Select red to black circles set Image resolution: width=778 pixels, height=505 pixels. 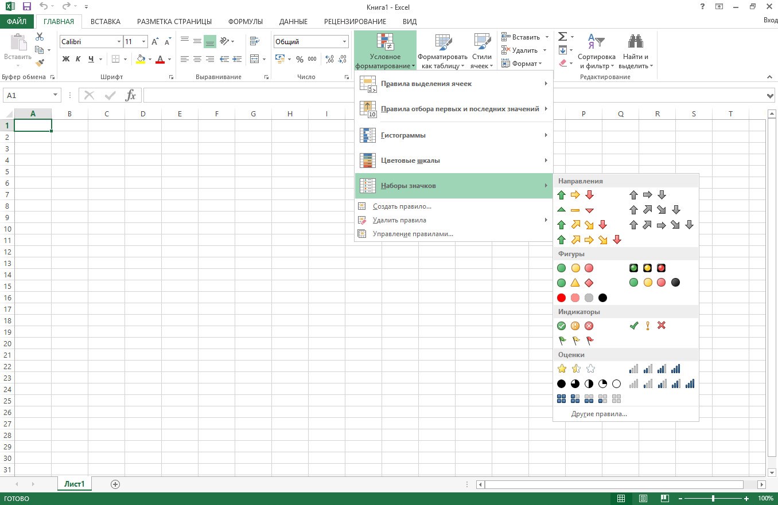click(582, 297)
